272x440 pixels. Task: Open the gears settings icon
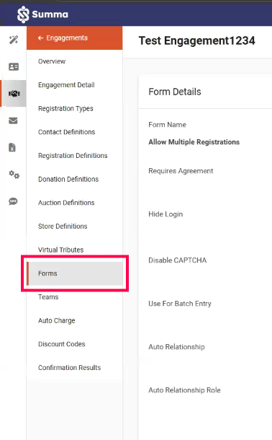14,175
